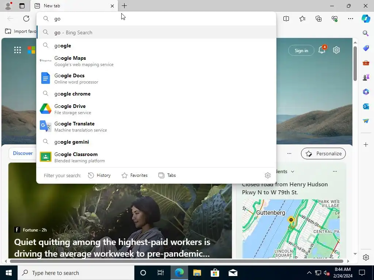Choose the 'google gemini' search suggestion
Screen dimensions: 374x280
[156, 142]
